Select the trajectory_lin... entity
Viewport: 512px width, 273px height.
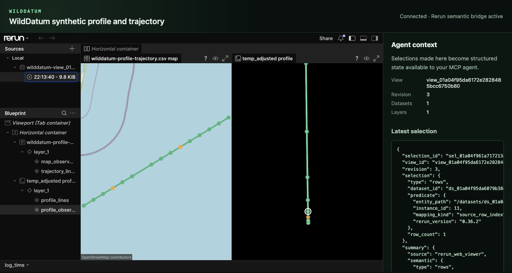tap(58, 171)
